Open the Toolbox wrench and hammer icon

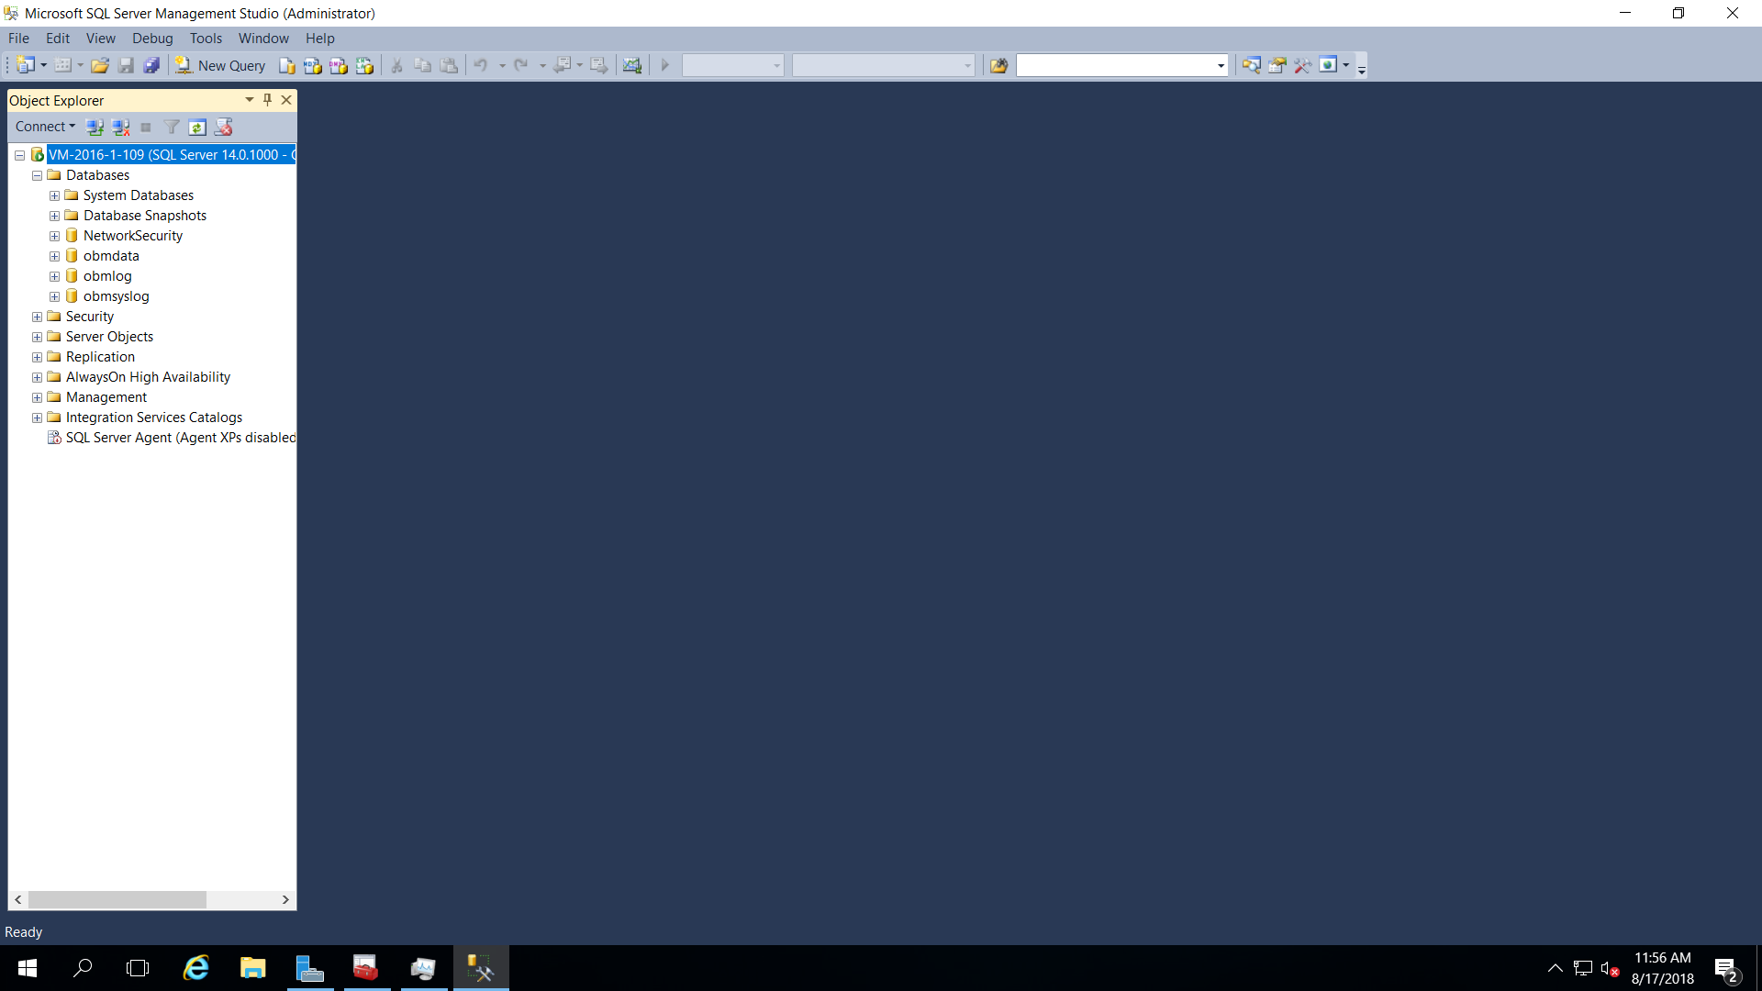pos(1302,65)
